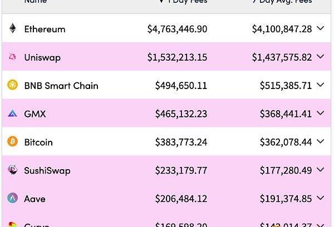Expand the GMX row chevron
Image resolution: width=334 pixels, height=227 pixels.
[x=320, y=113]
